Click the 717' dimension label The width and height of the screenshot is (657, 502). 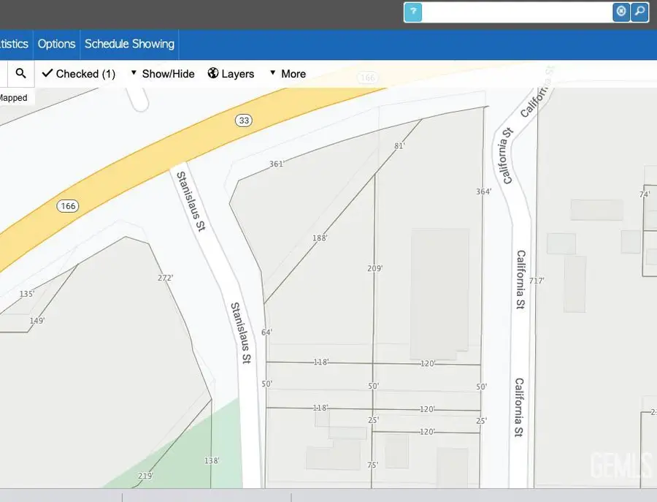tap(537, 281)
